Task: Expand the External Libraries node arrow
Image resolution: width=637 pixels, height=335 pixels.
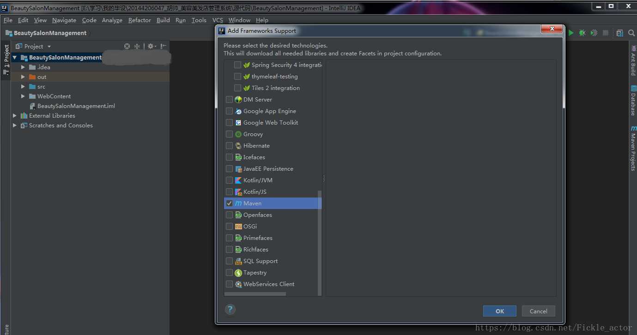Action: [15, 115]
